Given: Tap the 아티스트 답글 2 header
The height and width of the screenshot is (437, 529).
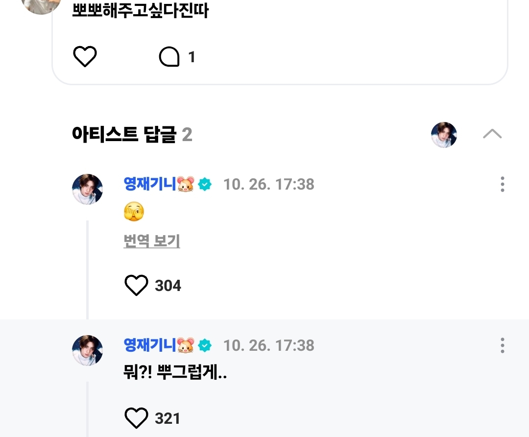Looking at the screenshot, I should click(x=132, y=134).
